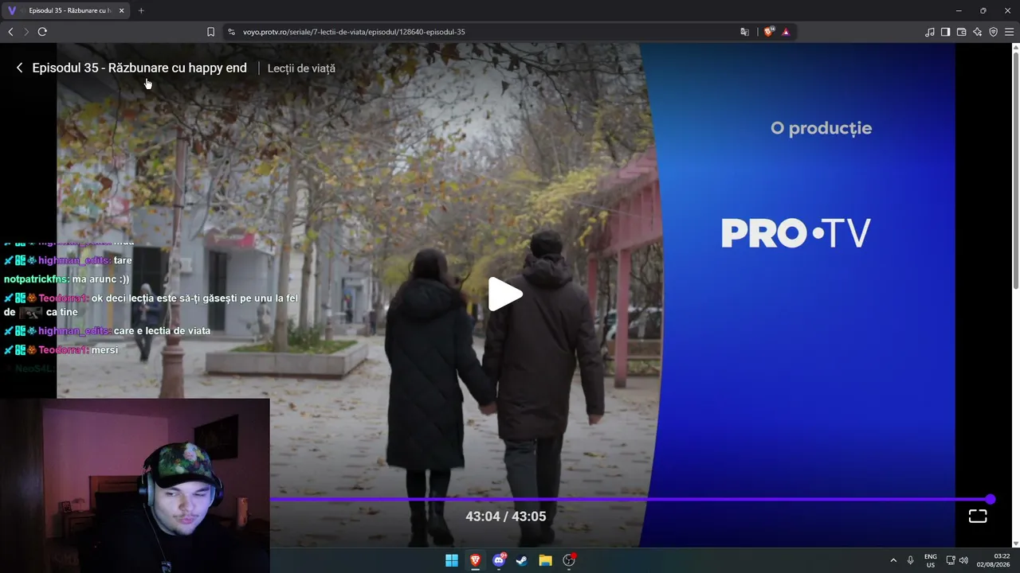Click the 43:04 / 43:05 time display
Viewport: 1020px width, 573px height.
(506, 516)
